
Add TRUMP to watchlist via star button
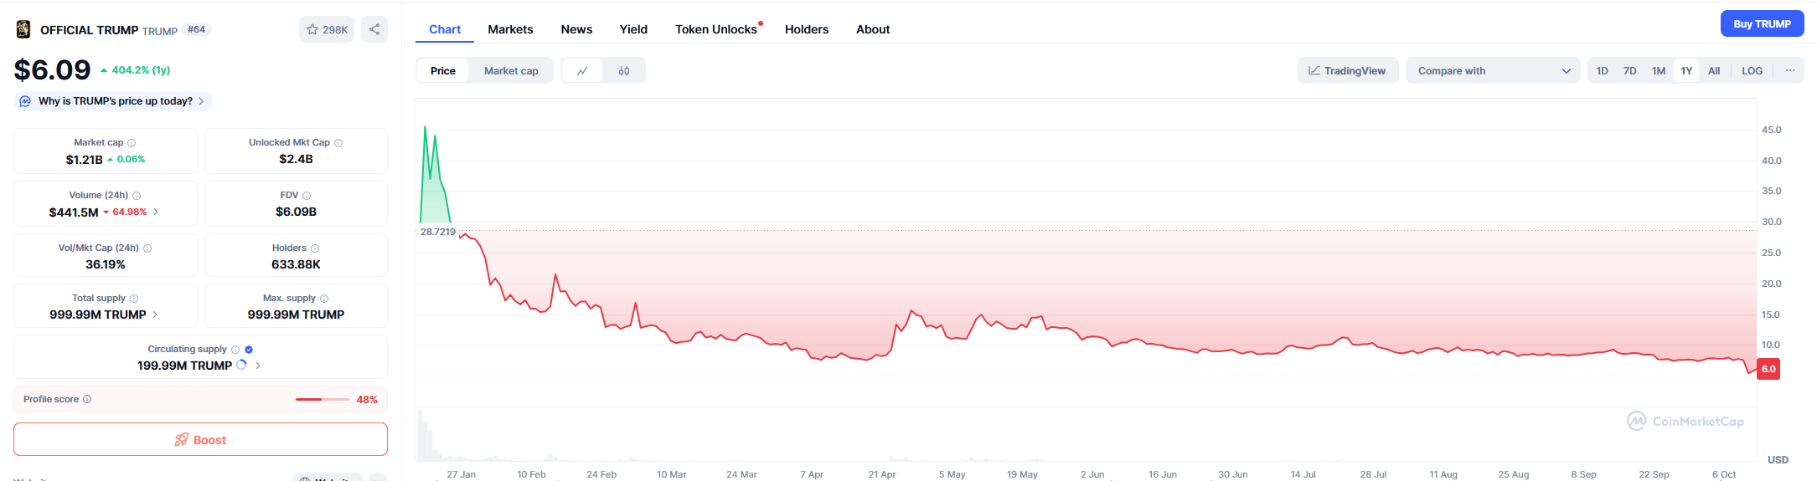pyautogui.click(x=327, y=29)
